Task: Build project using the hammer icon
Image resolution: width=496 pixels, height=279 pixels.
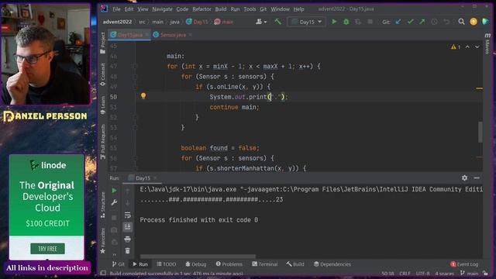Action: coord(277,22)
